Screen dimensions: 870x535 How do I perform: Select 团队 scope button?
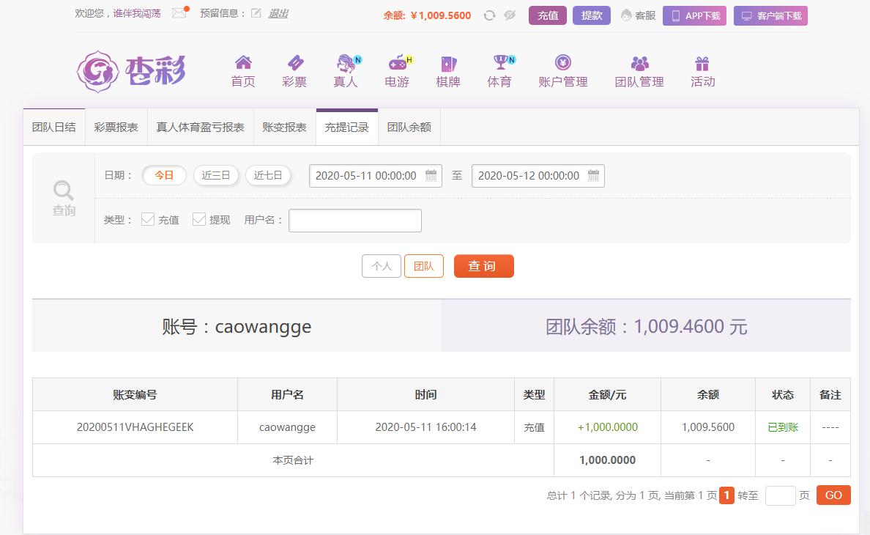[424, 266]
